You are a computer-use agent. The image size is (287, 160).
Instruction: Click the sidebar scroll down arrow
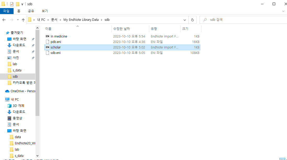pyautogui.click(x=37, y=156)
